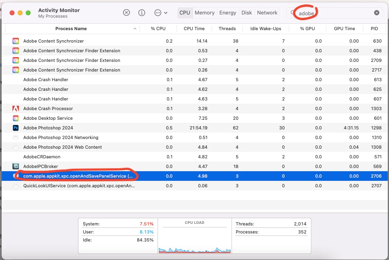Click the PID value 1298
389x260 pixels.
(376, 128)
